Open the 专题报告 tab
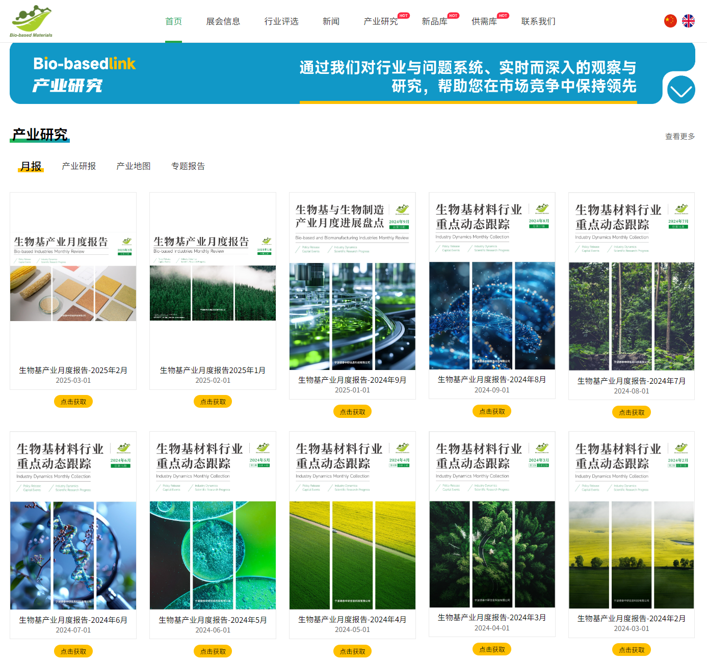 (188, 166)
